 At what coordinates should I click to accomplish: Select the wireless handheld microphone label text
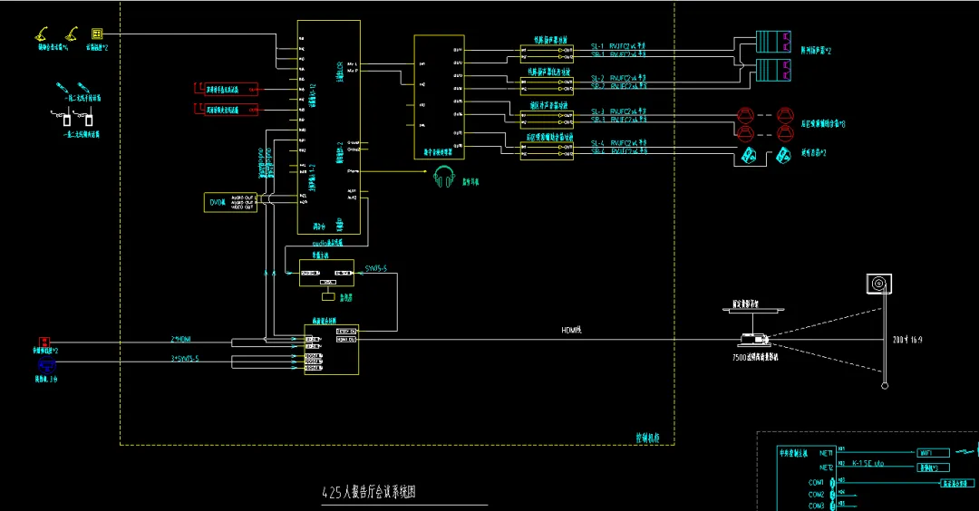click(82, 99)
